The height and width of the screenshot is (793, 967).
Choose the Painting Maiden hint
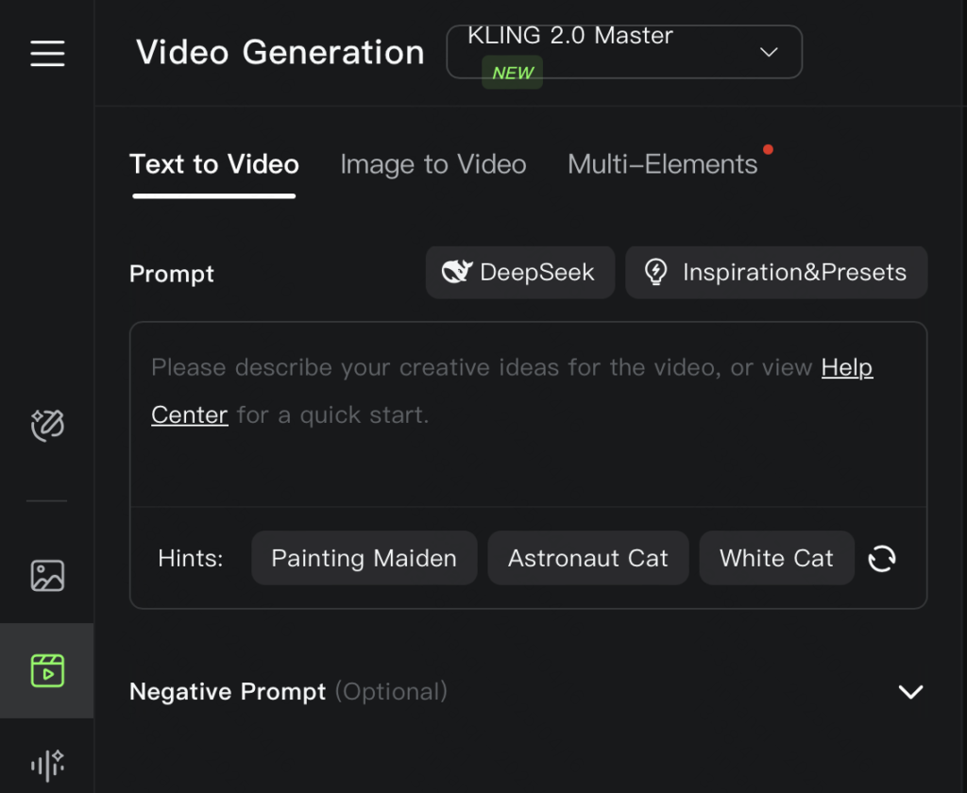click(364, 559)
